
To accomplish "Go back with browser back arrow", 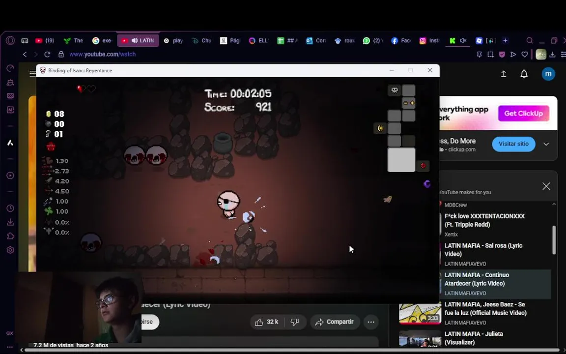I will tap(25, 54).
